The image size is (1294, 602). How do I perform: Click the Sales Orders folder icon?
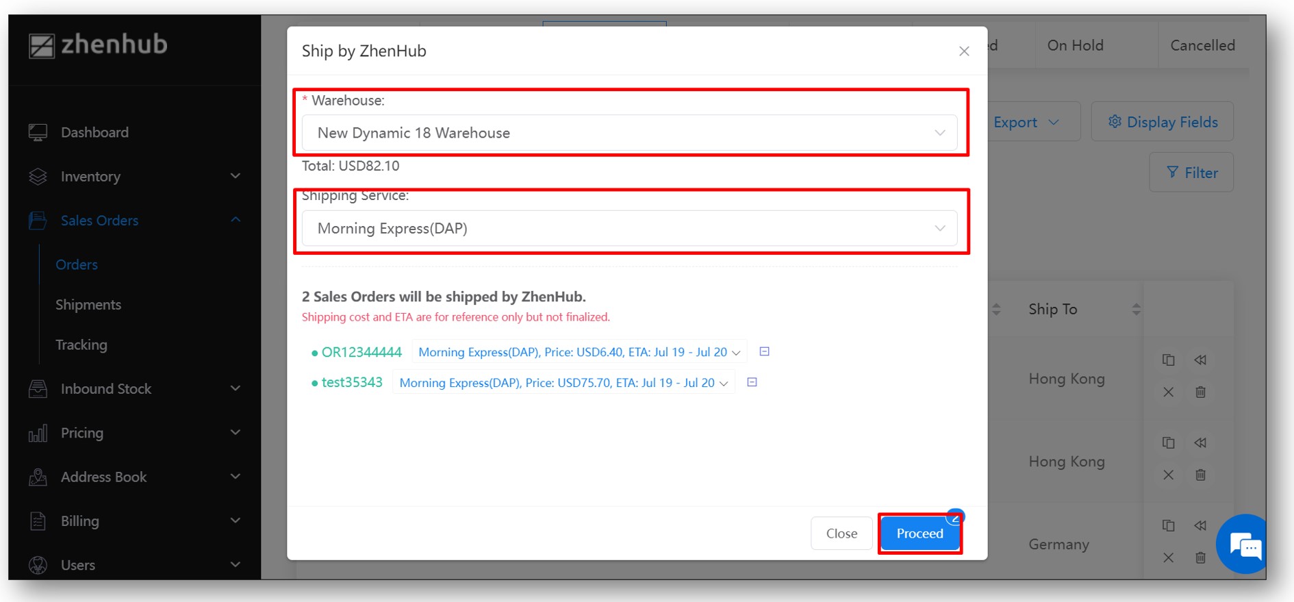coord(38,221)
